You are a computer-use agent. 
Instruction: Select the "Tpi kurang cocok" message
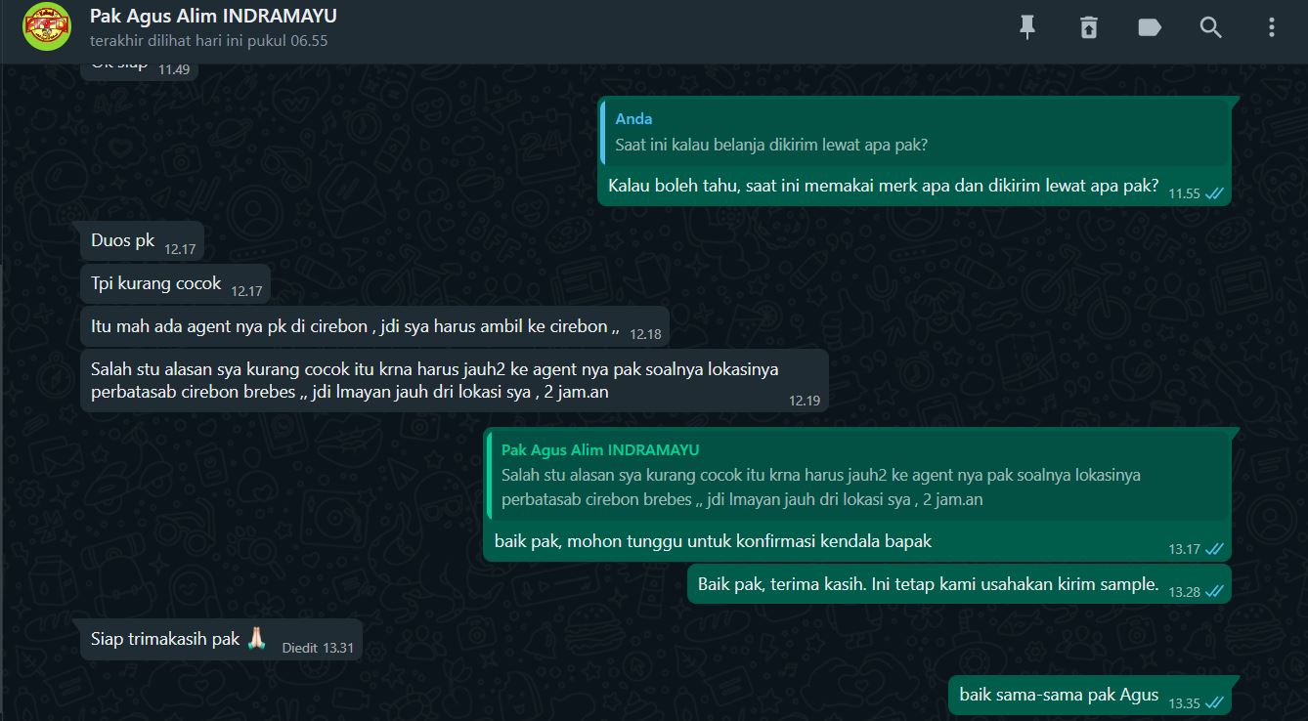point(176,283)
